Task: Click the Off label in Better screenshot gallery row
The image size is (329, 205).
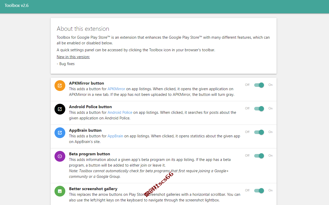Action: [247, 190]
